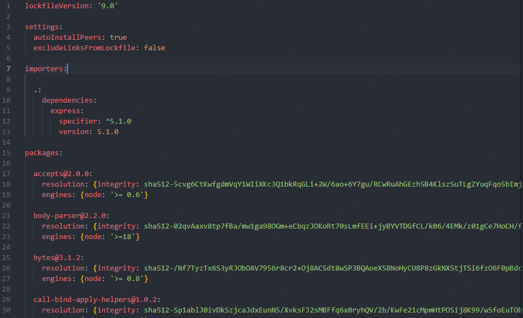The width and height of the screenshot is (523, 318).
Task: Click resolution key under accepts@2.0.0
Action: [63, 184]
